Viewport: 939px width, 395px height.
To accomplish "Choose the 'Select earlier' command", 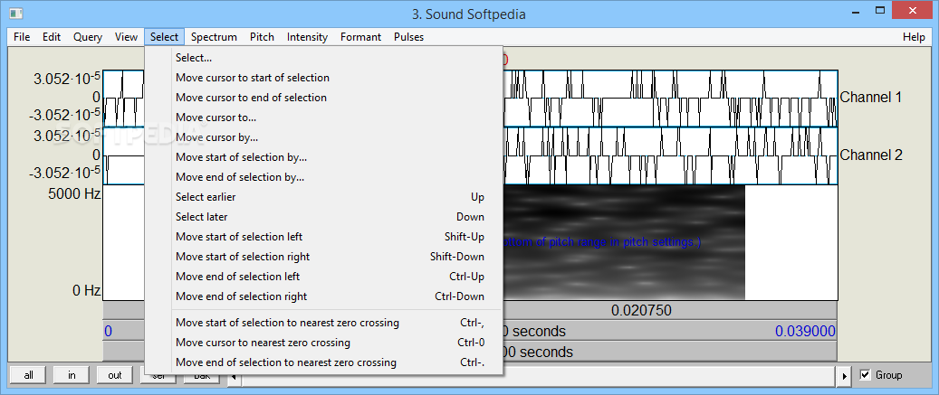I will pyautogui.click(x=323, y=197).
